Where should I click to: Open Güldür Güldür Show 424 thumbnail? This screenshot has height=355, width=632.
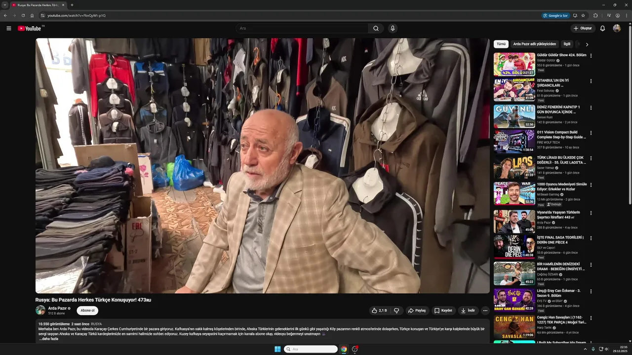[x=514, y=64]
